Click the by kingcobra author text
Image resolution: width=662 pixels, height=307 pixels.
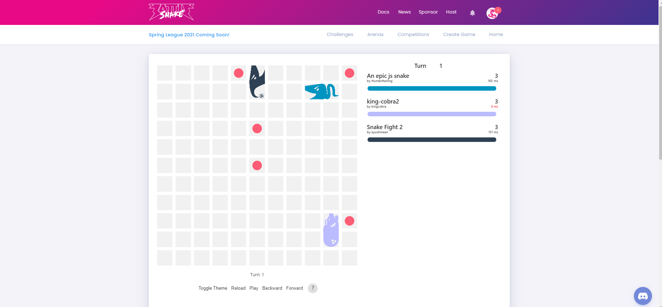click(377, 107)
